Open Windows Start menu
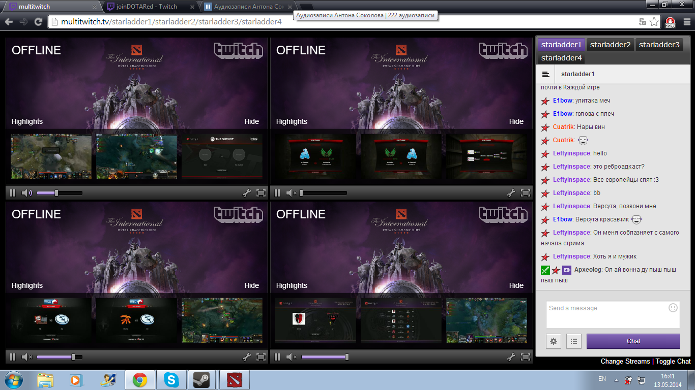 tap(14, 380)
